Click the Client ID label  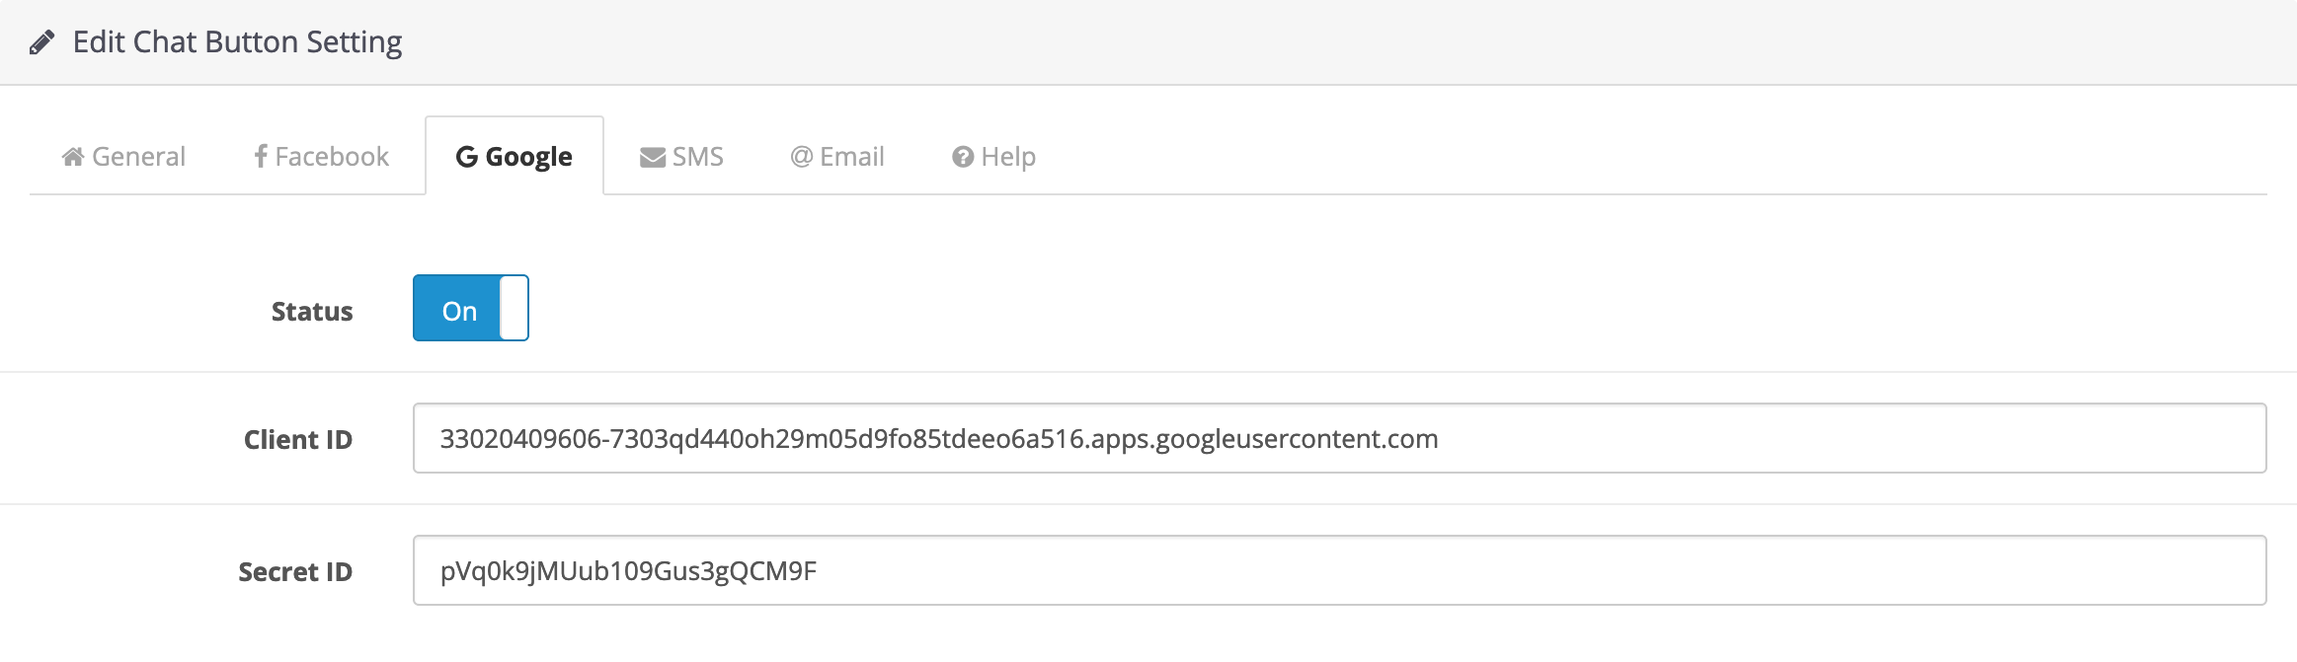[297, 440]
